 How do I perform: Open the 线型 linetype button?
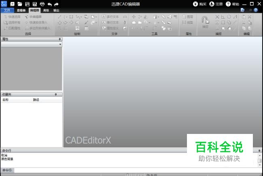(187, 22)
